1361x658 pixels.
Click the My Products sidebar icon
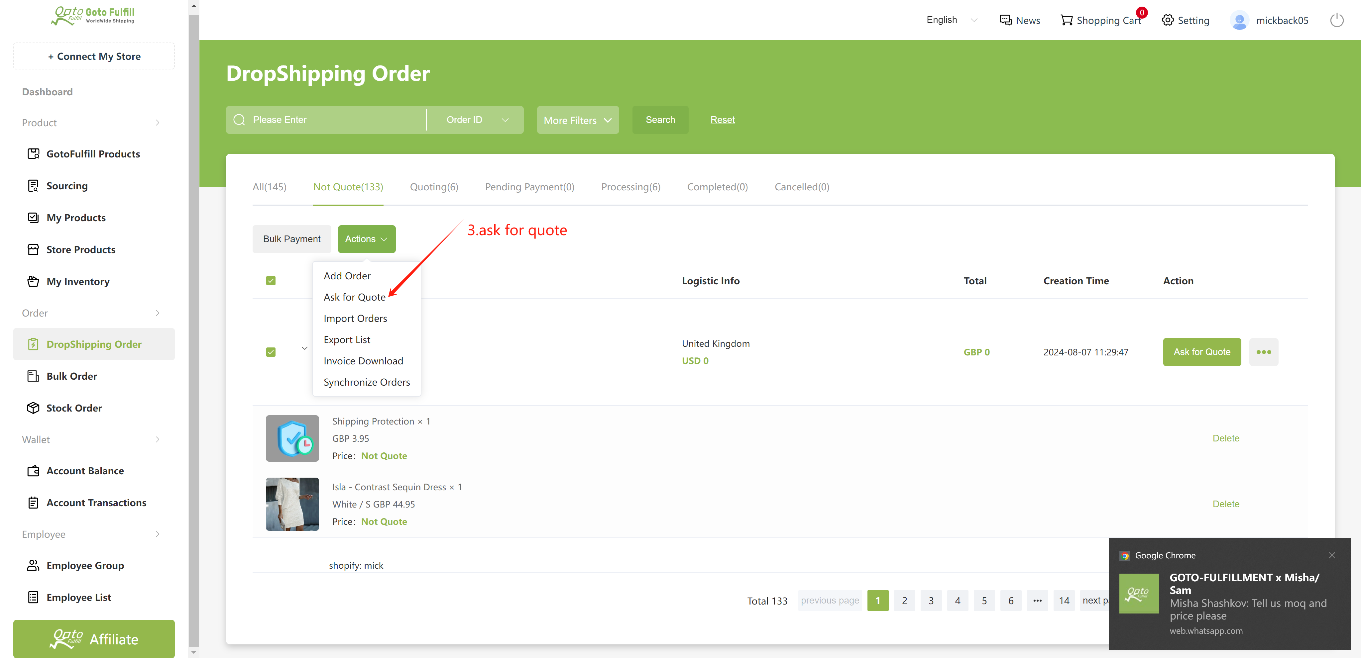(33, 218)
